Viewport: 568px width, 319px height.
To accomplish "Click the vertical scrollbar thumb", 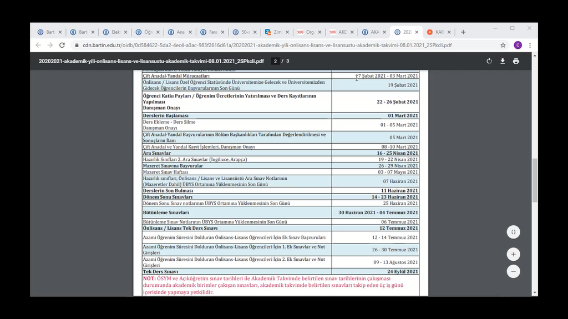I will (535, 180).
